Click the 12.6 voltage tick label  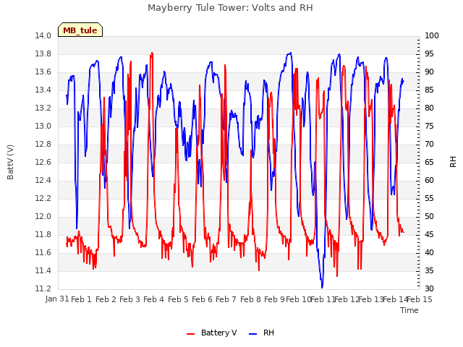point(43,162)
